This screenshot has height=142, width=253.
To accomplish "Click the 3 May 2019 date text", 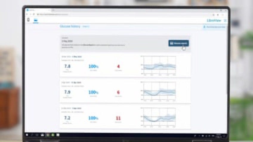I will [67, 41].
